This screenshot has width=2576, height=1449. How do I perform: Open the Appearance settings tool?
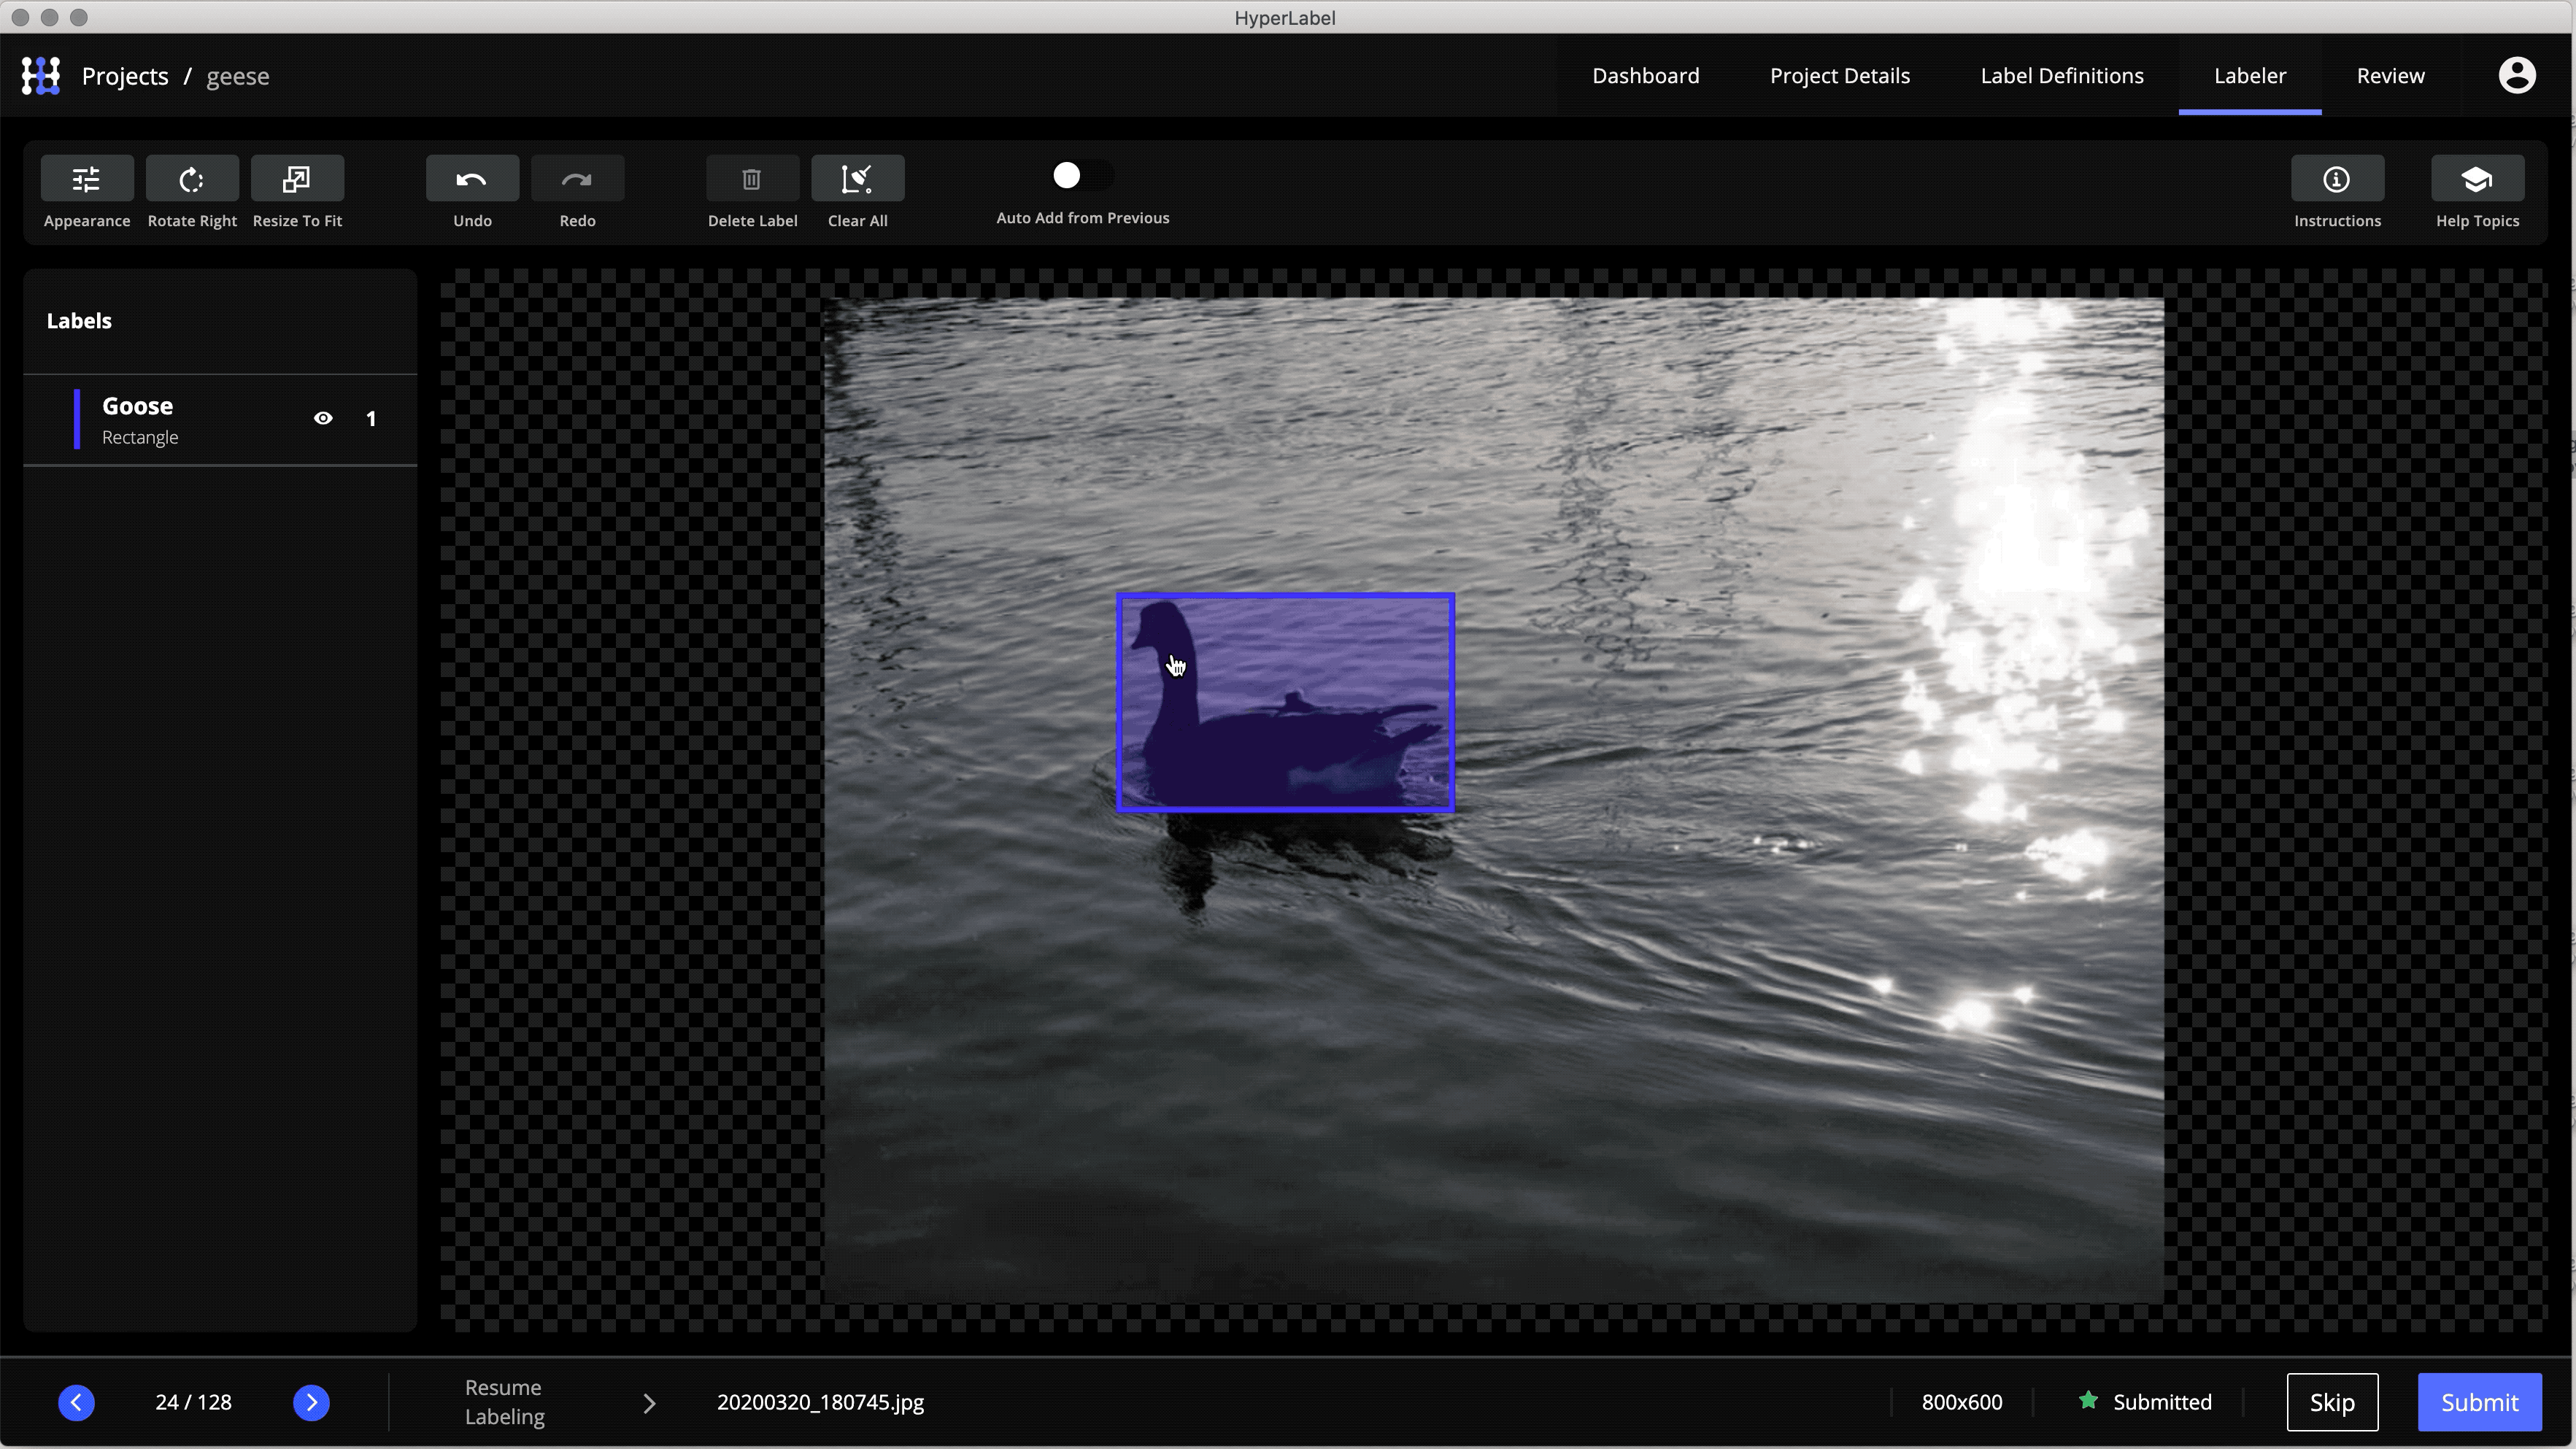click(87, 179)
